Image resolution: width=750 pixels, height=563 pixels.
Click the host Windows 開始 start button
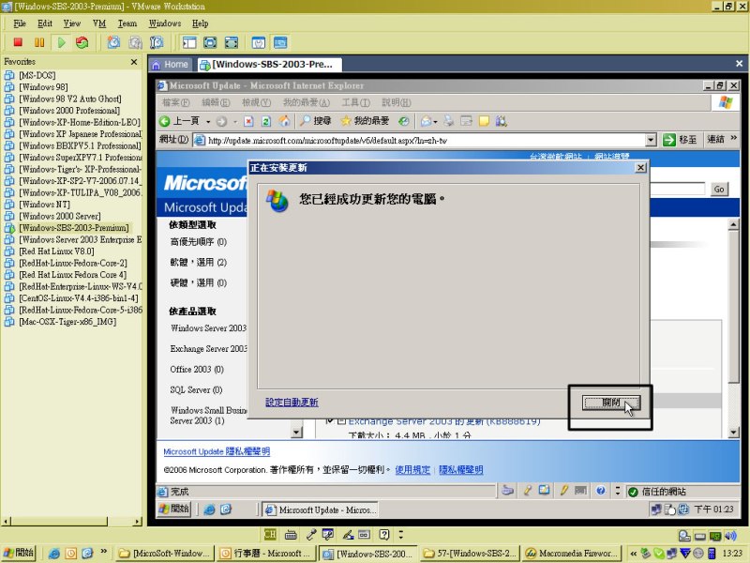point(19,553)
